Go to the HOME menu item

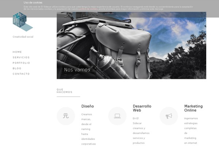pos(17,52)
